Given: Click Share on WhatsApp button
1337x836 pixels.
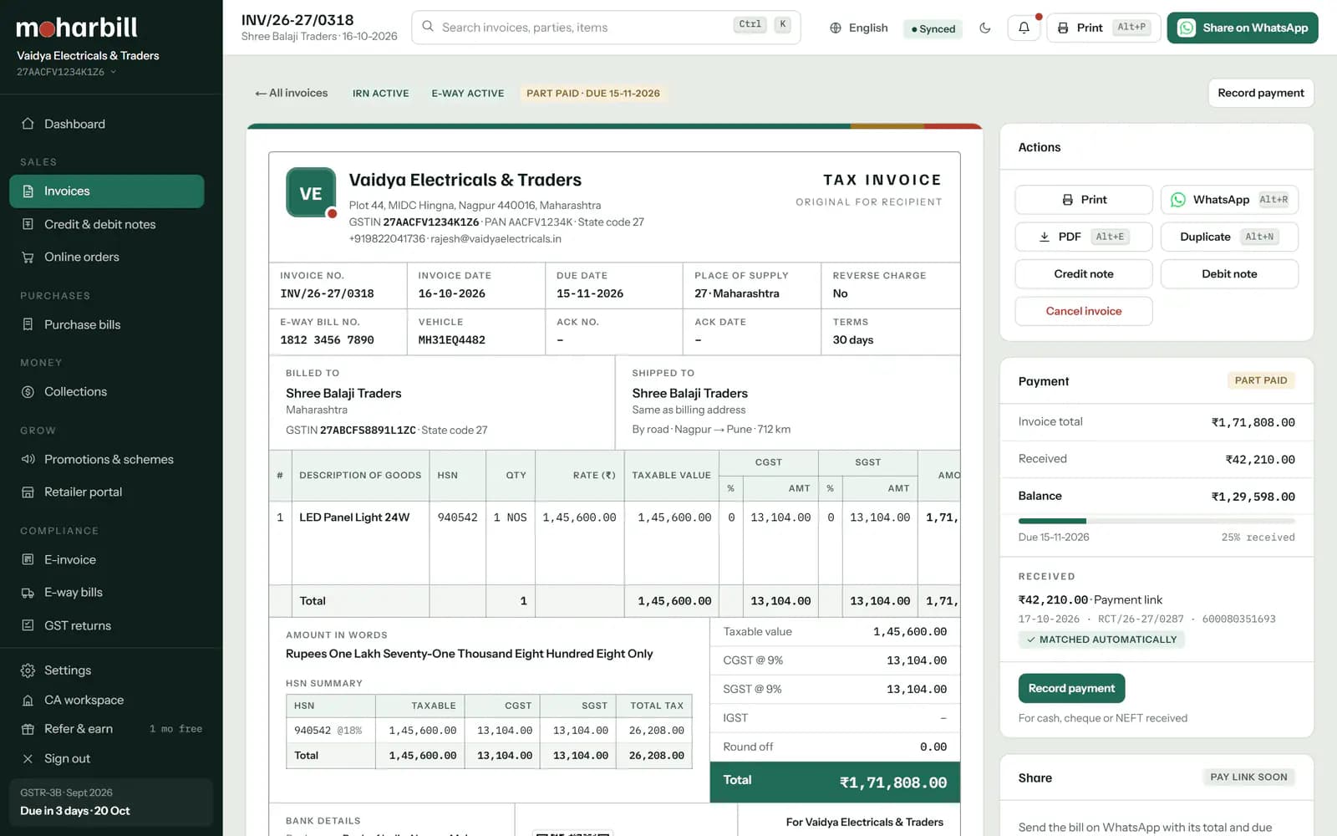Looking at the screenshot, I should [x=1243, y=28].
